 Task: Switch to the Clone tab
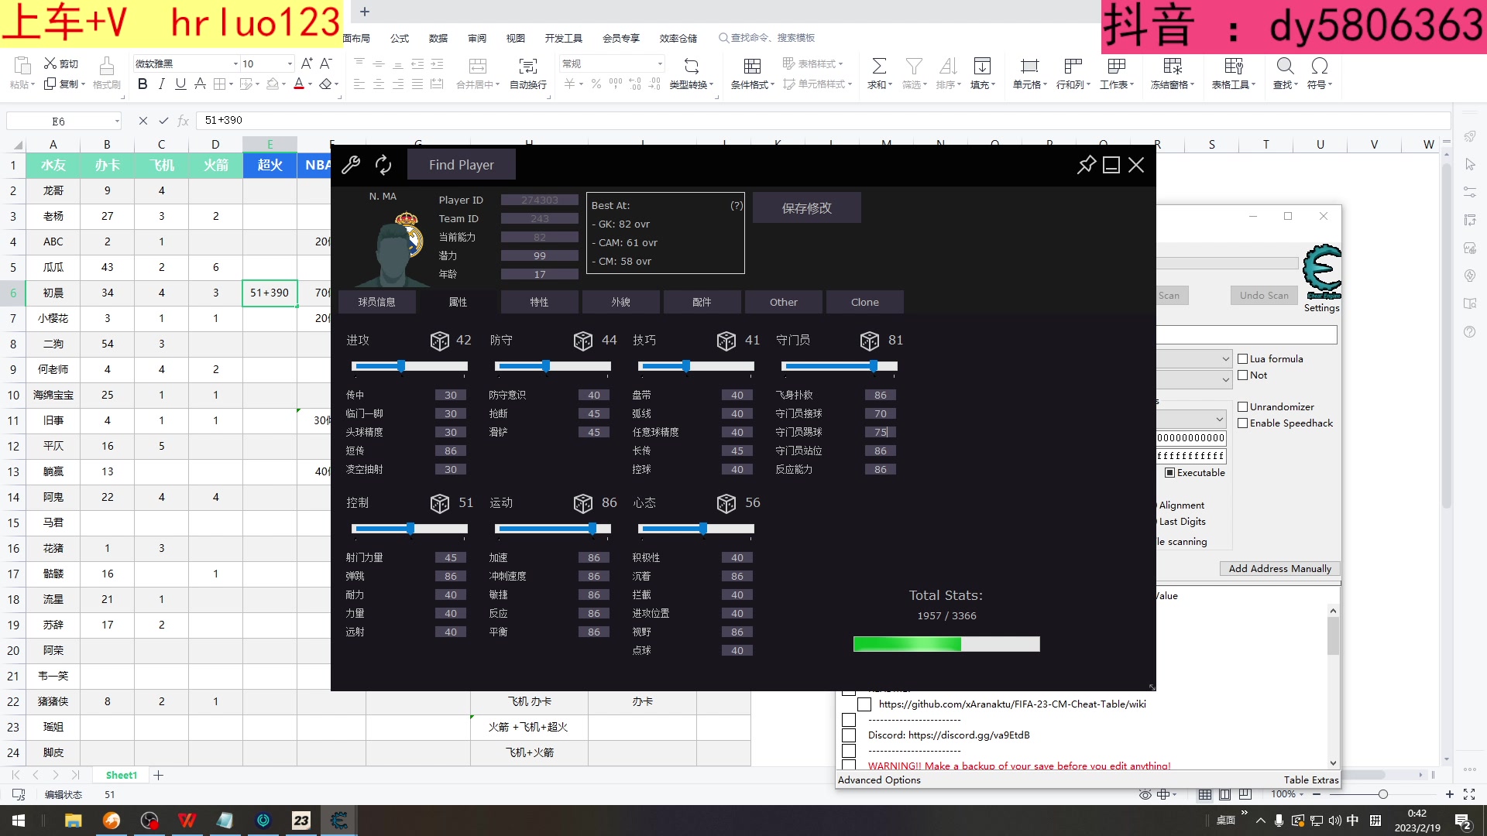[x=864, y=302]
